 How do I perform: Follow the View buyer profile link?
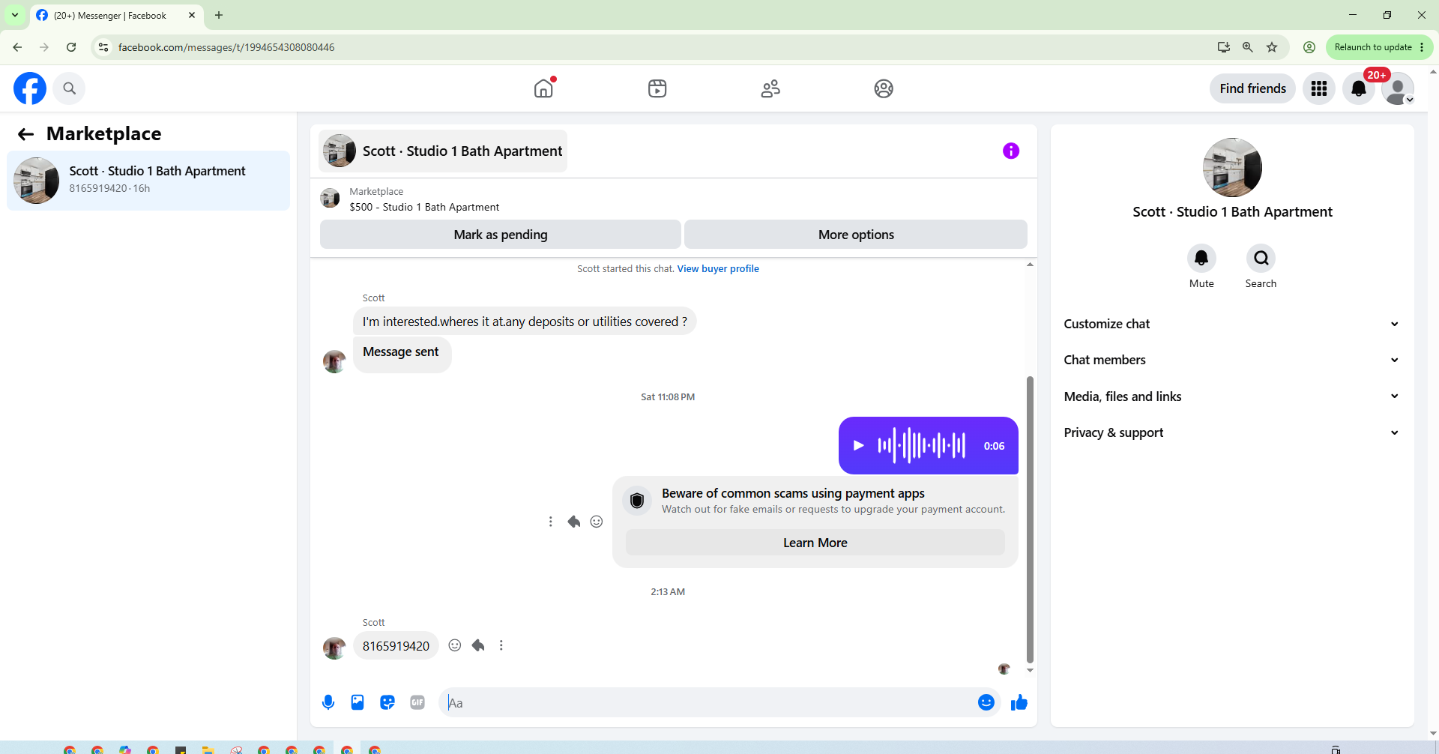718,268
